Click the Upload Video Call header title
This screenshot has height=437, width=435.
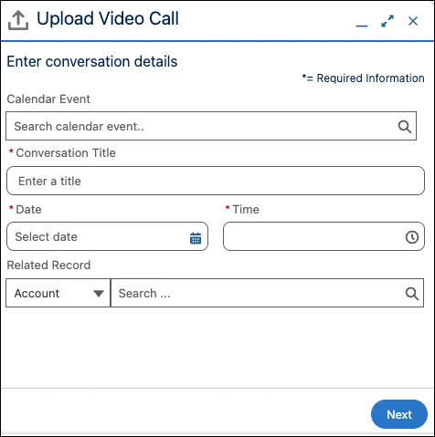pyautogui.click(x=108, y=18)
